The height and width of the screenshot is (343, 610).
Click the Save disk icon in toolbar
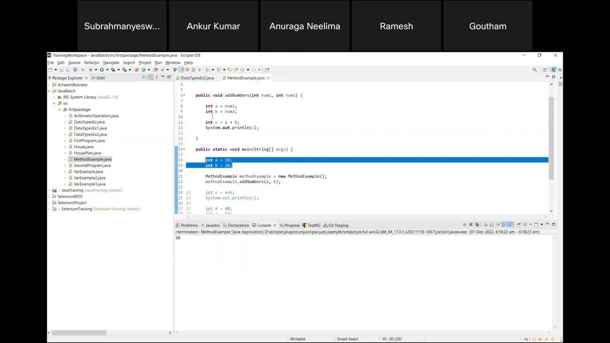(x=61, y=70)
